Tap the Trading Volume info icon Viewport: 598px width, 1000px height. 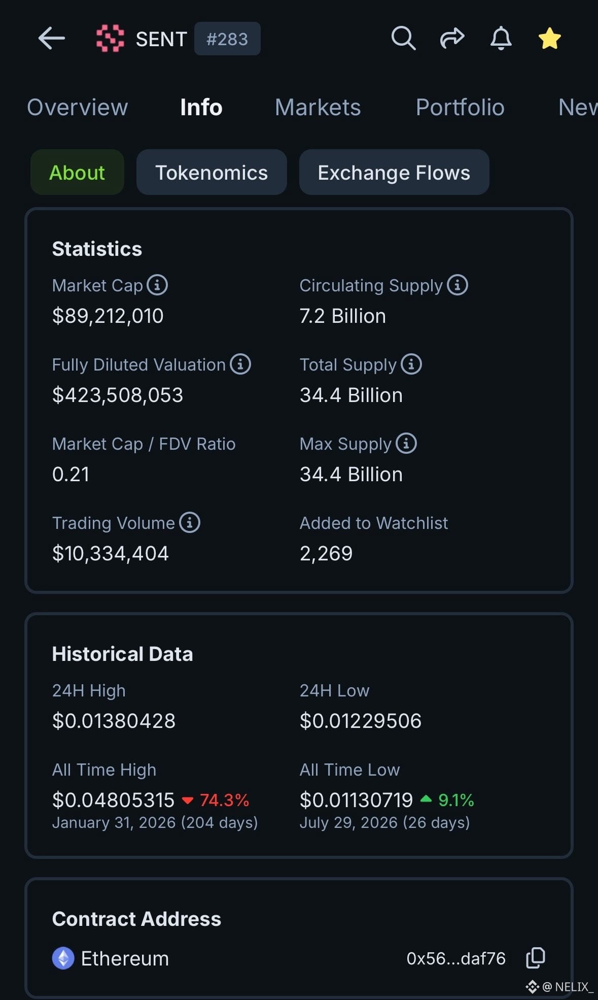pos(190,522)
